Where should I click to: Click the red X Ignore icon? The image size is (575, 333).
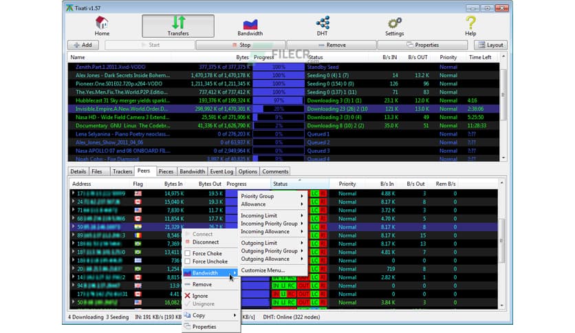pyautogui.click(x=188, y=296)
